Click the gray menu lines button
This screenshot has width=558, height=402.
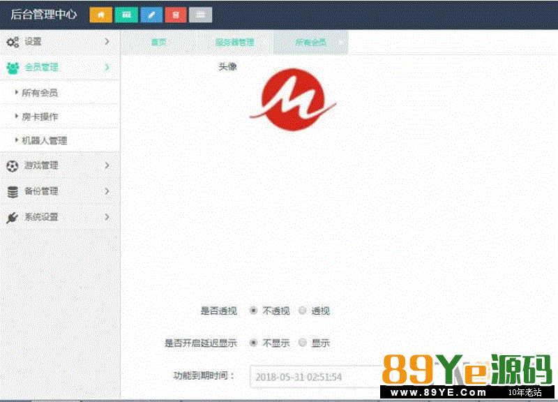click(200, 15)
